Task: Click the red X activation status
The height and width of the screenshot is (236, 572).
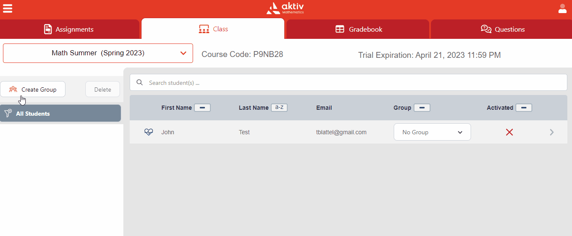Action: pos(509,132)
